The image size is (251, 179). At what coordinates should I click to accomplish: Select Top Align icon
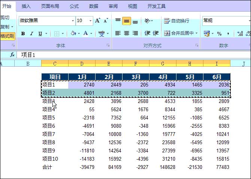118,21
